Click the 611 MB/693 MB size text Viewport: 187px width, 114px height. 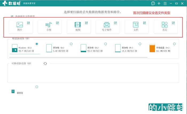pos(163,51)
